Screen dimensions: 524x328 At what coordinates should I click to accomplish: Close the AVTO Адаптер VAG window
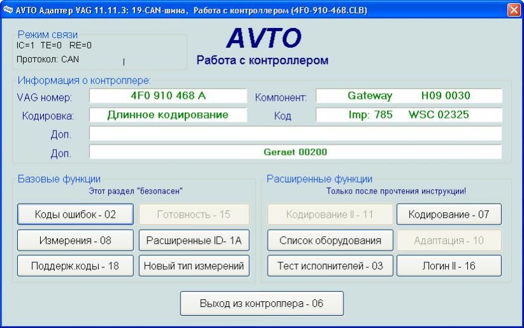click(514, 10)
